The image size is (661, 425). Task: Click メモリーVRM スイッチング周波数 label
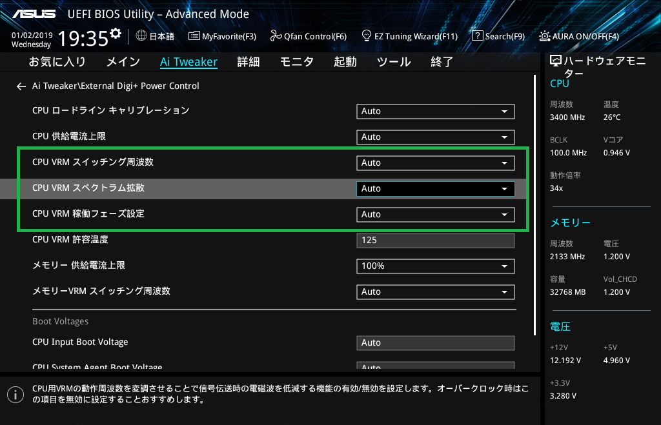(x=101, y=291)
